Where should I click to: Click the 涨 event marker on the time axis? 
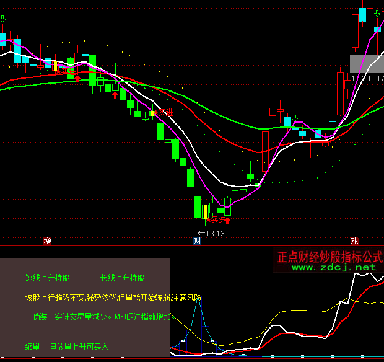(x=354, y=241)
